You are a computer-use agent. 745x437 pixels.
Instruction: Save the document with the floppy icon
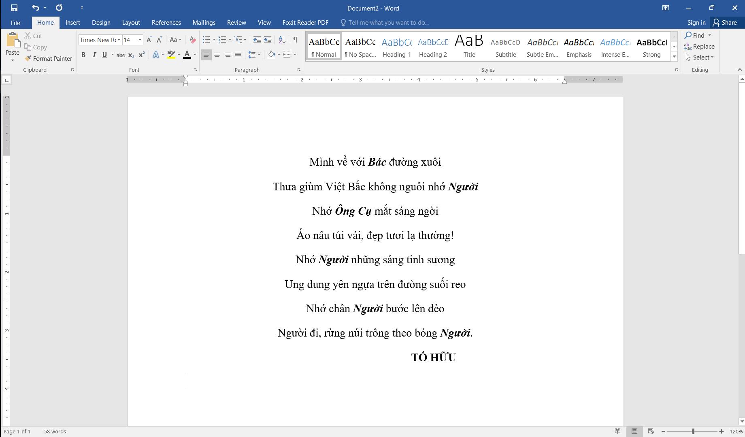click(14, 8)
